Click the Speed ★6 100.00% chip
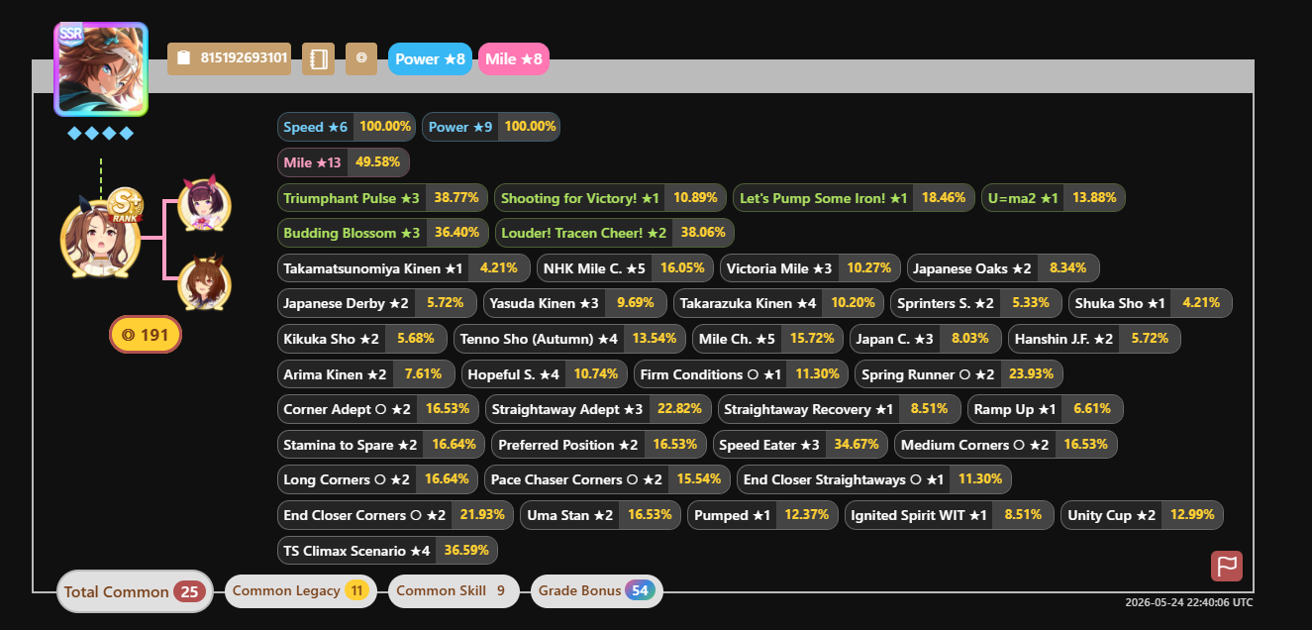The height and width of the screenshot is (630, 1312). coord(347,127)
